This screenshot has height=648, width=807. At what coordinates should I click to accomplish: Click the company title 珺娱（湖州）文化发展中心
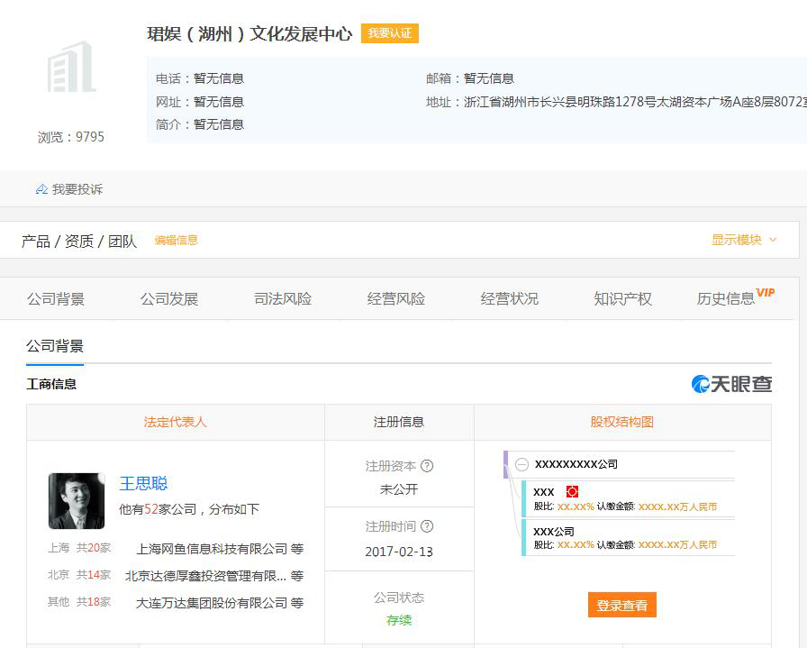(249, 34)
